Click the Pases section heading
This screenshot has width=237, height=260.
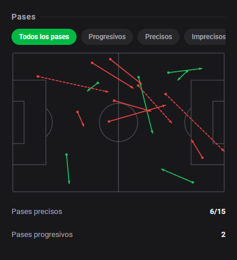(24, 17)
